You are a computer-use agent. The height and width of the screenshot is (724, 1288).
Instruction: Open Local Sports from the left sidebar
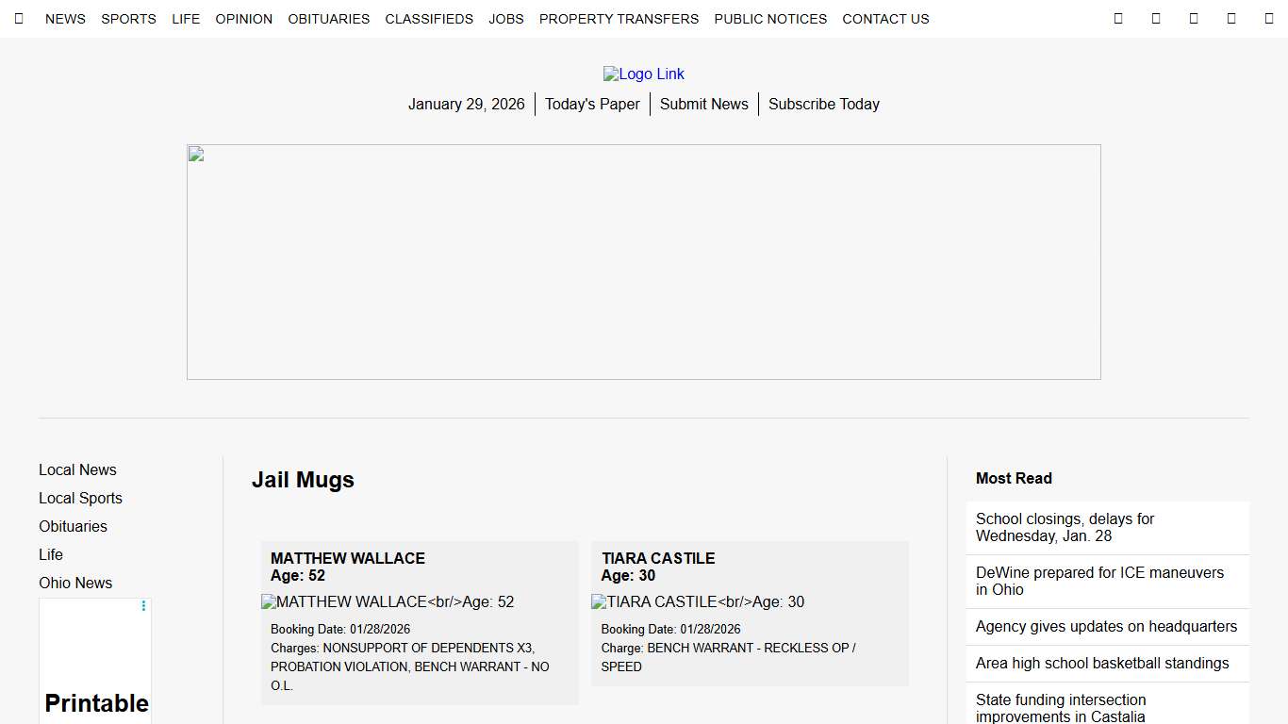(80, 498)
